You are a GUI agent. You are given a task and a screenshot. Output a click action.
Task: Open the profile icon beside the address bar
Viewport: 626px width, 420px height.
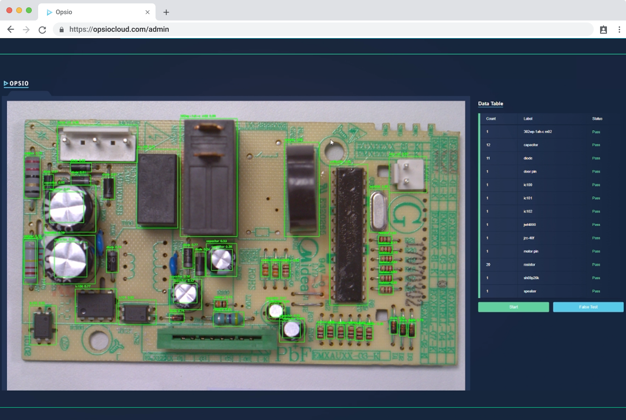tap(604, 29)
